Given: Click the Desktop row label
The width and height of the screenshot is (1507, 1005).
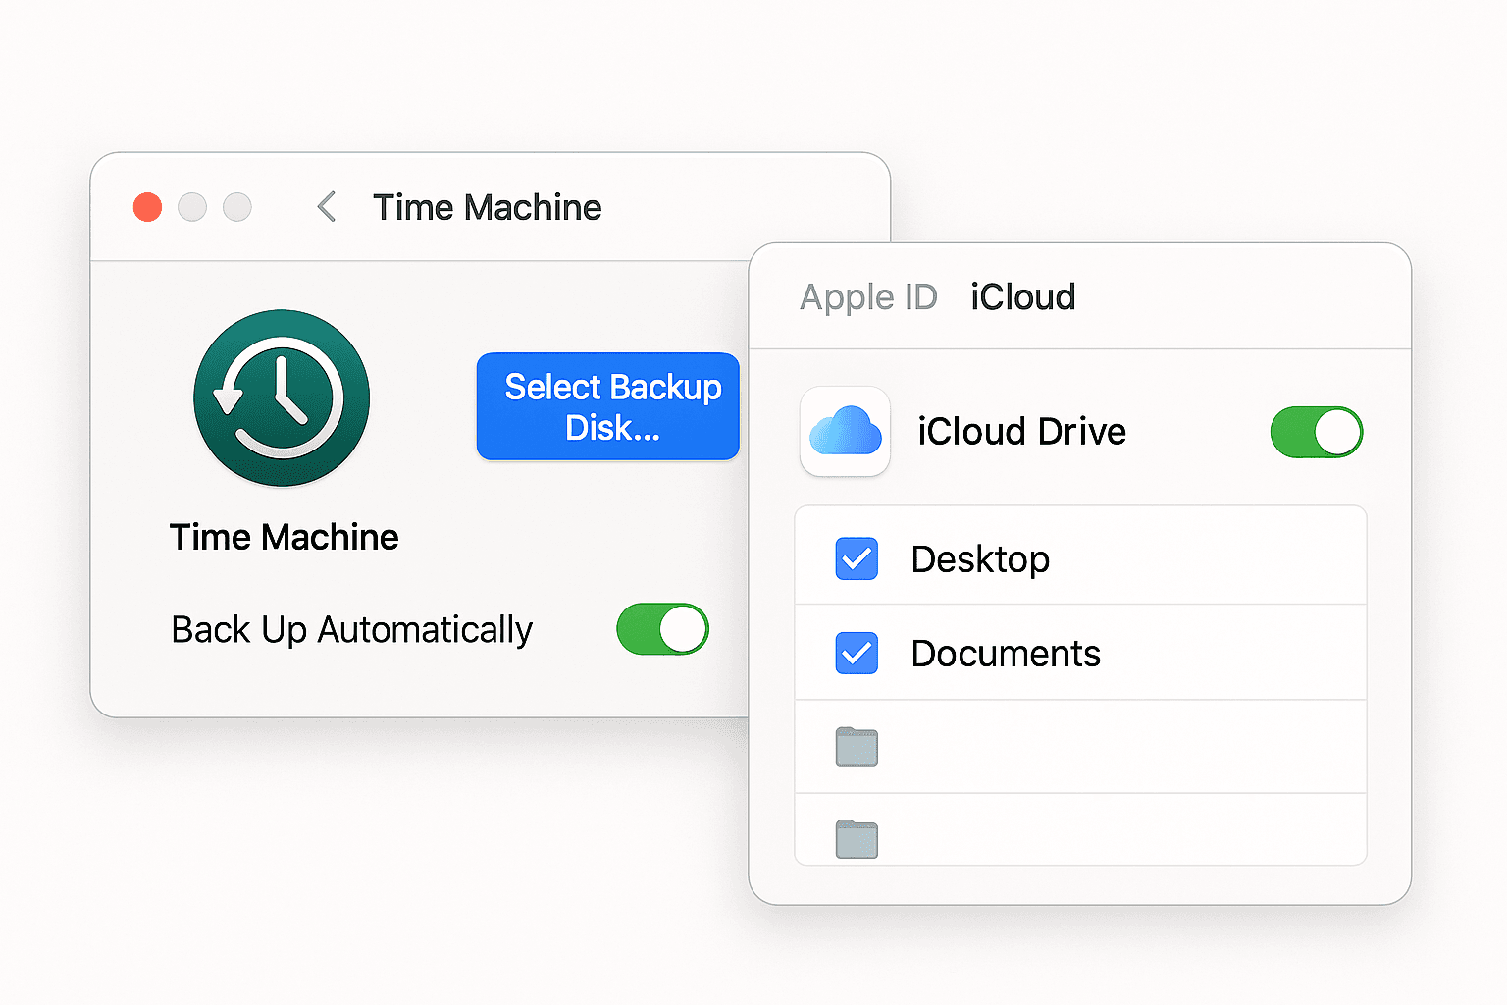Looking at the screenshot, I should coord(980,559).
